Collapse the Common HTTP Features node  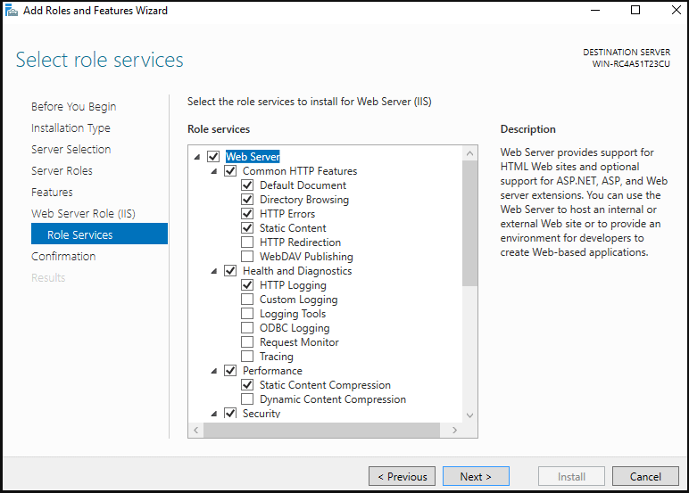pyautogui.click(x=214, y=171)
